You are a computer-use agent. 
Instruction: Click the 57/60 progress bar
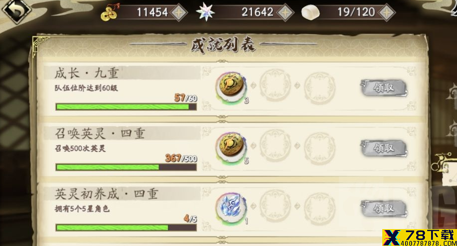tap(126, 107)
